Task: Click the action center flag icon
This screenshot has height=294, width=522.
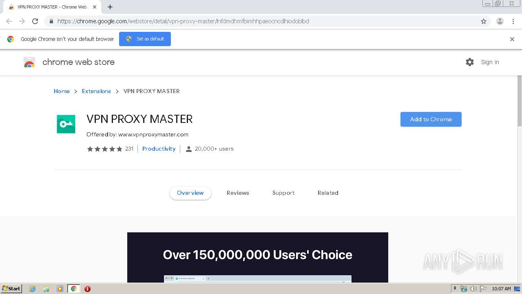Action: point(483,289)
